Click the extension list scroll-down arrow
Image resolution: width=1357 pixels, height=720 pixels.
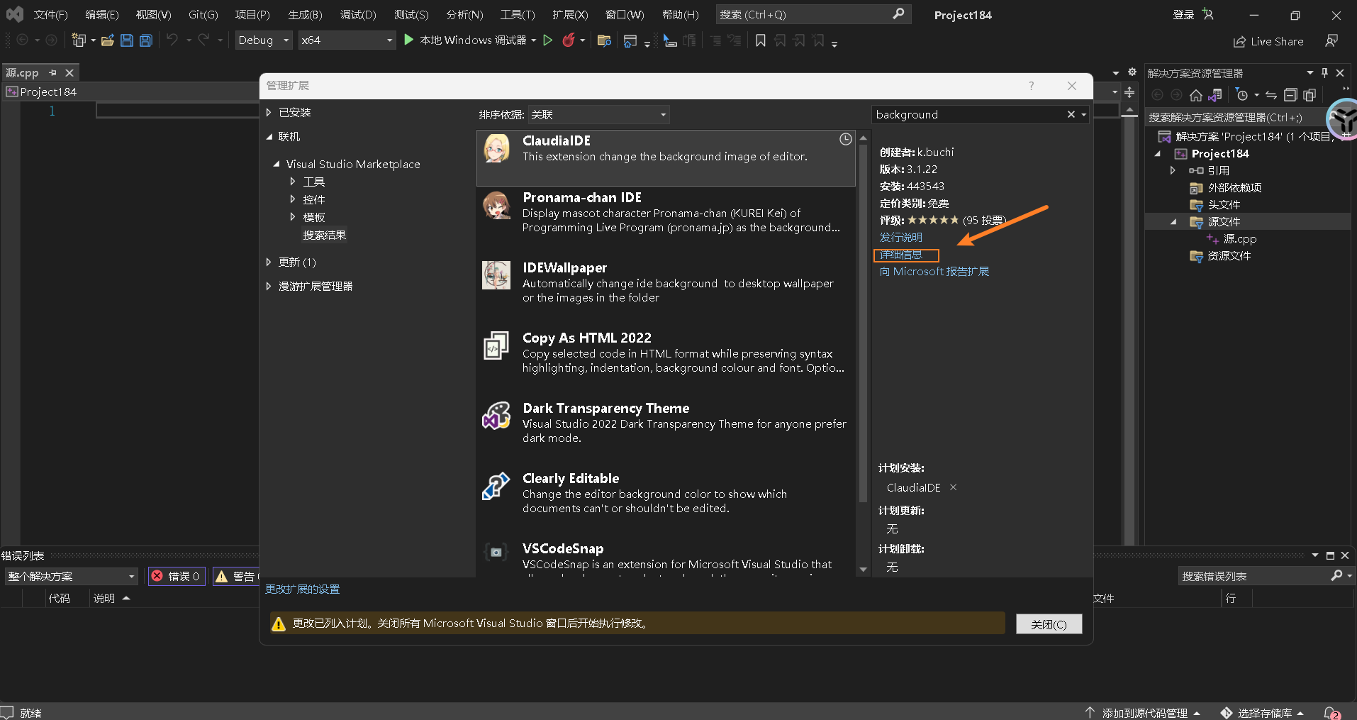[x=863, y=570]
